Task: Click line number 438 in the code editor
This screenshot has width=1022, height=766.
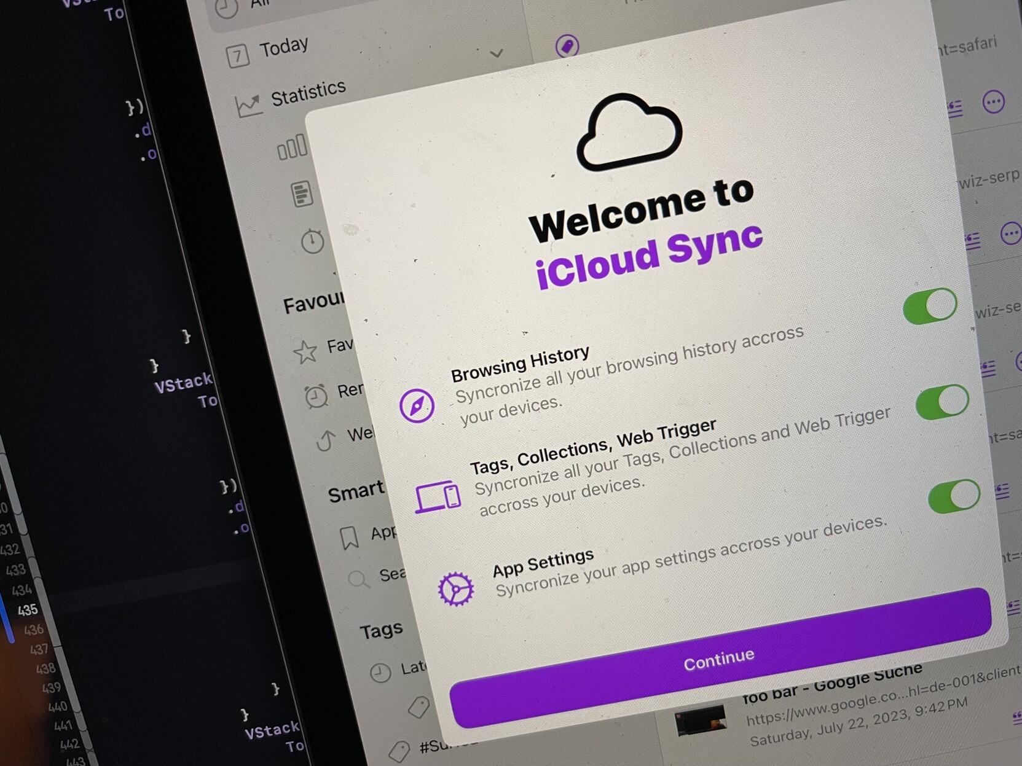Action: pos(46,669)
